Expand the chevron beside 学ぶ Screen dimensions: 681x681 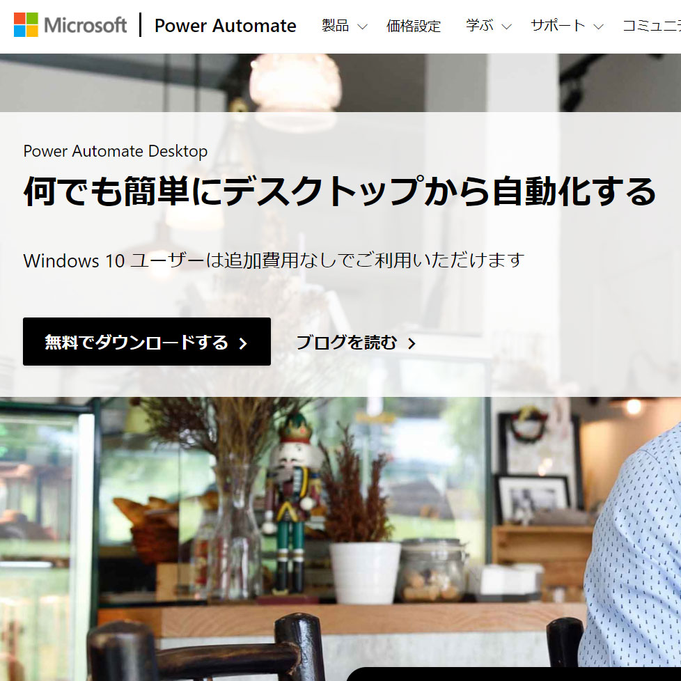coord(506,27)
